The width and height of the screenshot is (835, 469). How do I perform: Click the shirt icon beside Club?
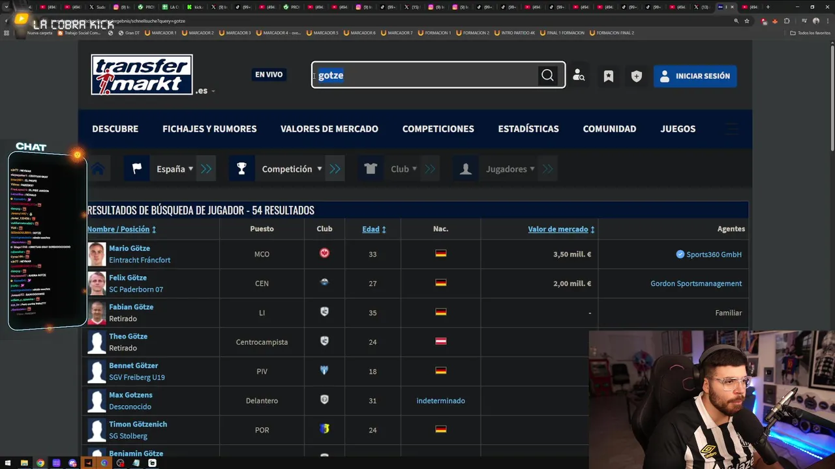pos(371,169)
